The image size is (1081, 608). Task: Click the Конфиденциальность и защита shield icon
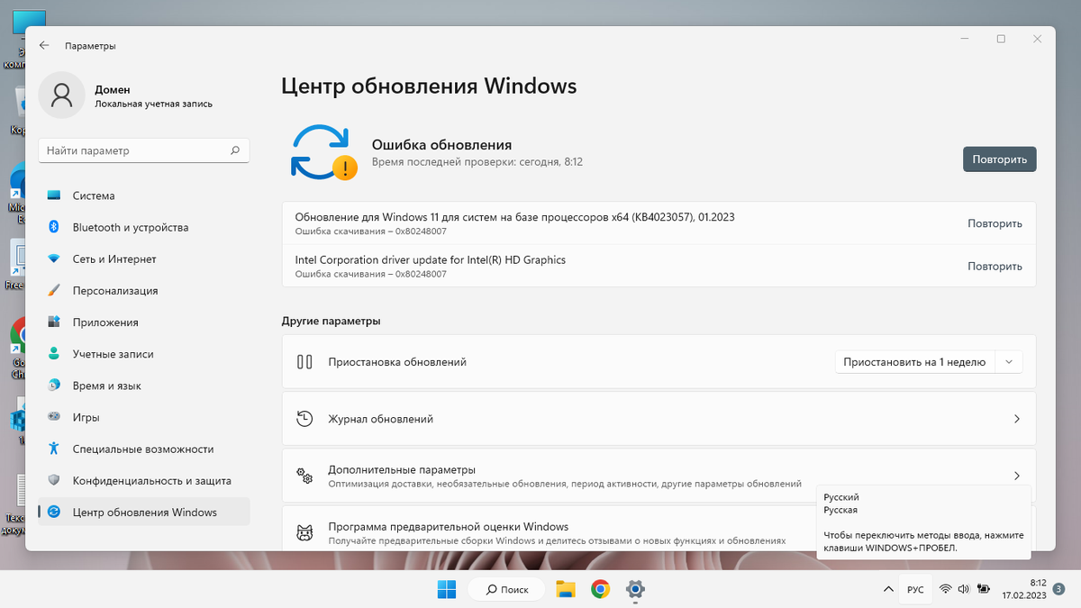tap(54, 480)
